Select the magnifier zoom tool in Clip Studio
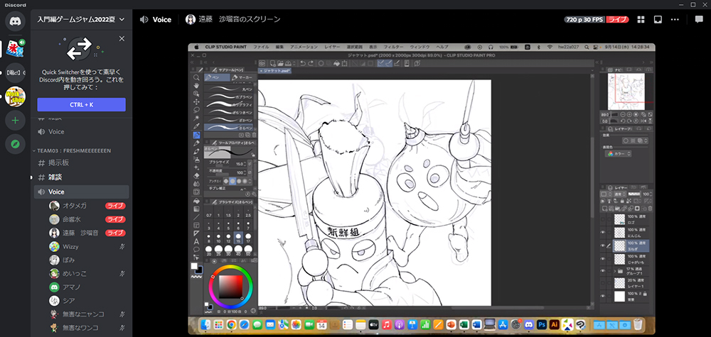 click(x=196, y=77)
